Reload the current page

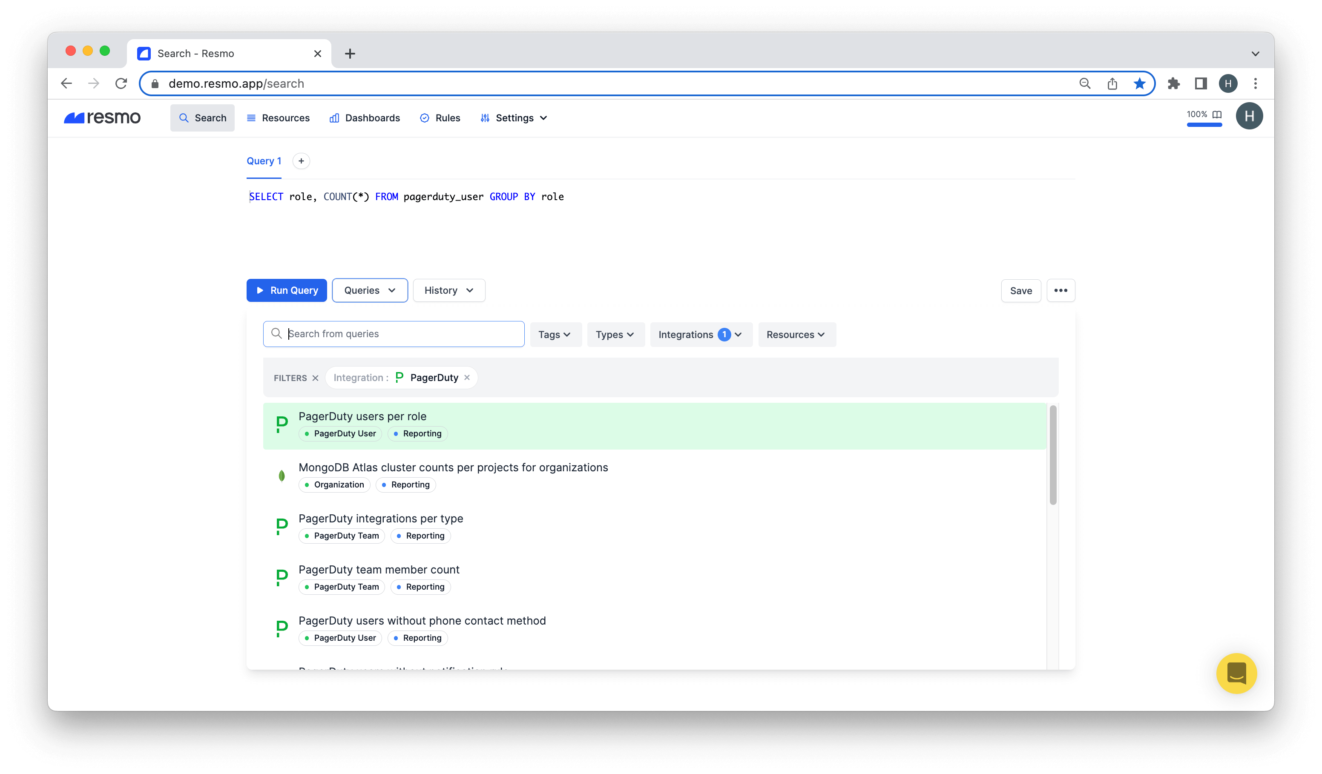[x=121, y=83]
